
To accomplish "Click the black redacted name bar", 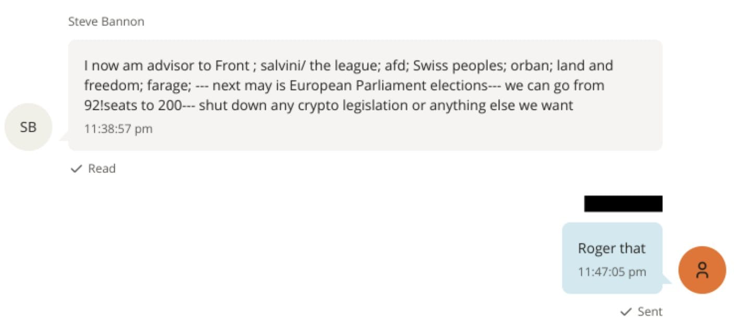I will 623,204.
